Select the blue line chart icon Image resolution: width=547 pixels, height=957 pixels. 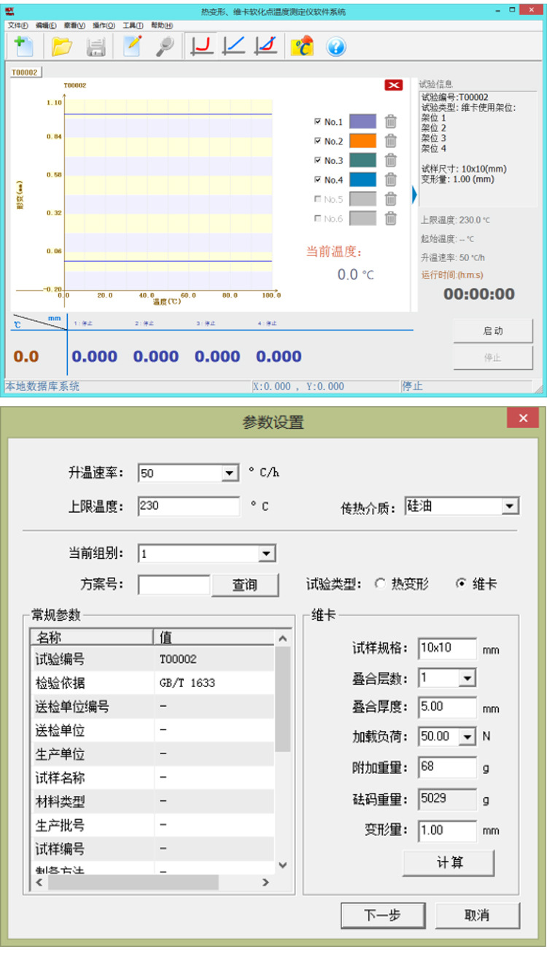[x=233, y=47]
